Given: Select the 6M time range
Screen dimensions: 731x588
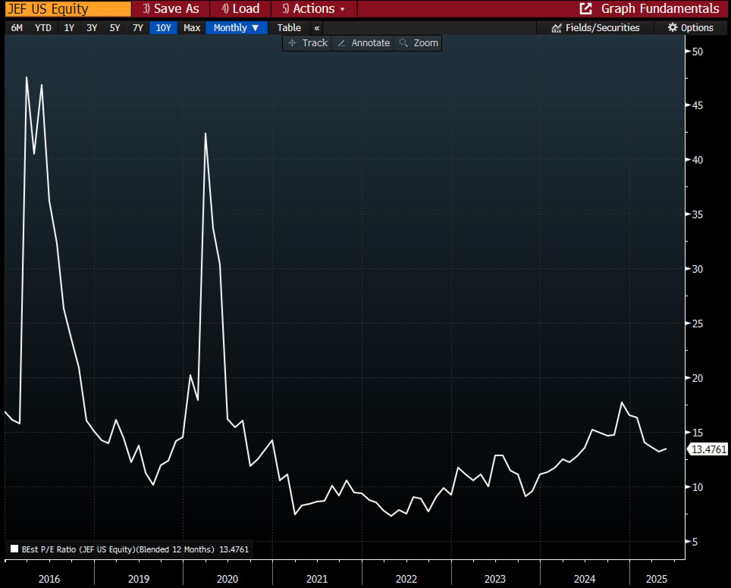Looking at the screenshot, I should pyautogui.click(x=17, y=28).
